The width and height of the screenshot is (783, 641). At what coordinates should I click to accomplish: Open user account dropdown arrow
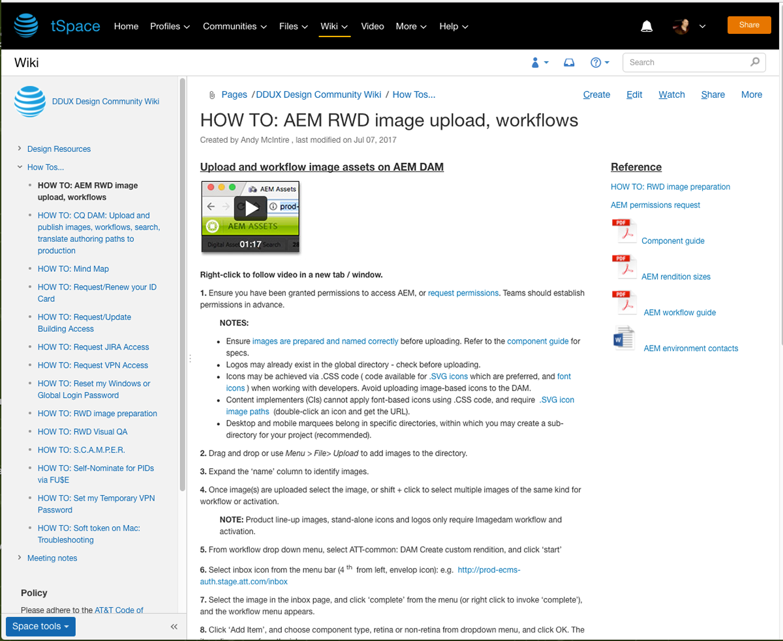pos(702,27)
